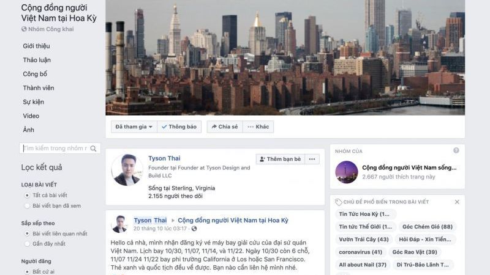Click the Chia sẻ share button
This screenshot has width=490, height=275.
(x=225, y=127)
